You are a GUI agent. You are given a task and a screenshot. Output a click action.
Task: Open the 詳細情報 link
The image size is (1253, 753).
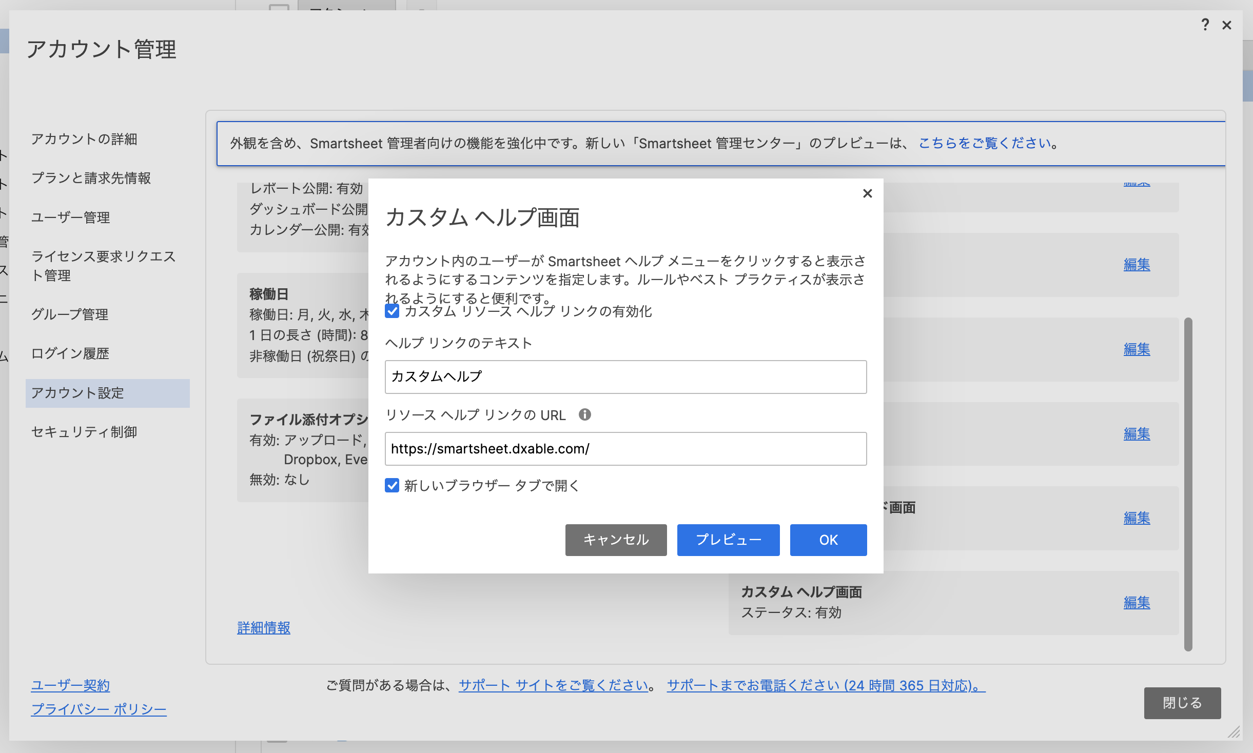tap(264, 627)
